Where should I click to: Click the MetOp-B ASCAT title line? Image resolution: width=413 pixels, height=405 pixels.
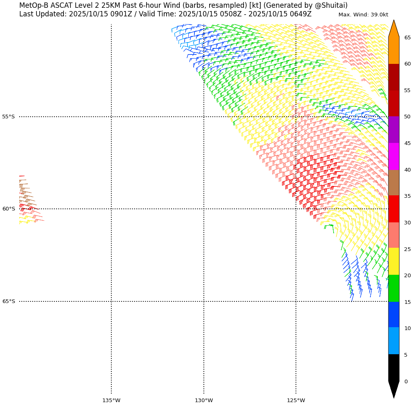(x=183, y=5)
